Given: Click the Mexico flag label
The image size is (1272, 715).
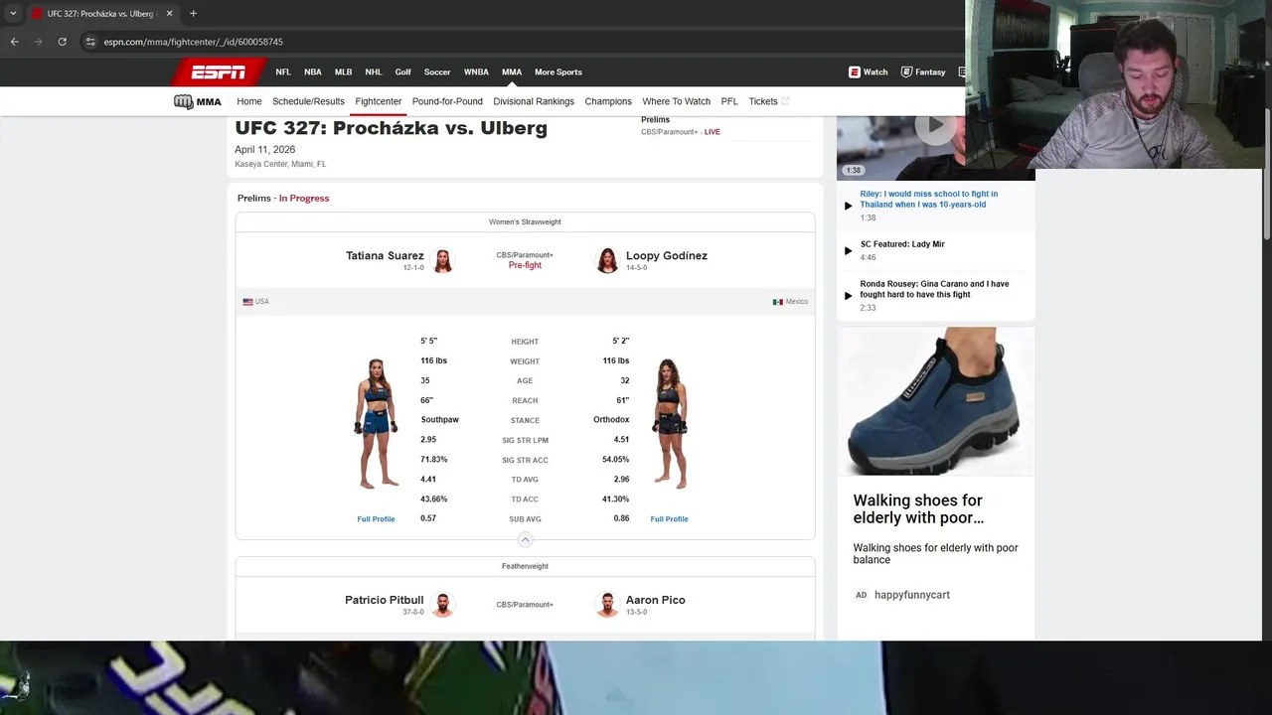Looking at the screenshot, I should 791,302.
